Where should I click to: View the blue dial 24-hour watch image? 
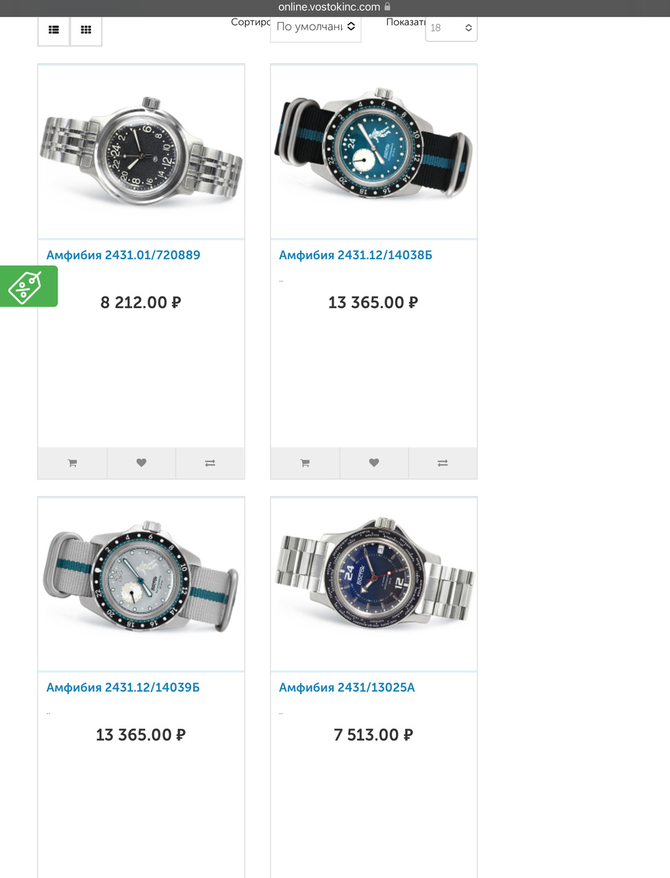click(x=374, y=584)
